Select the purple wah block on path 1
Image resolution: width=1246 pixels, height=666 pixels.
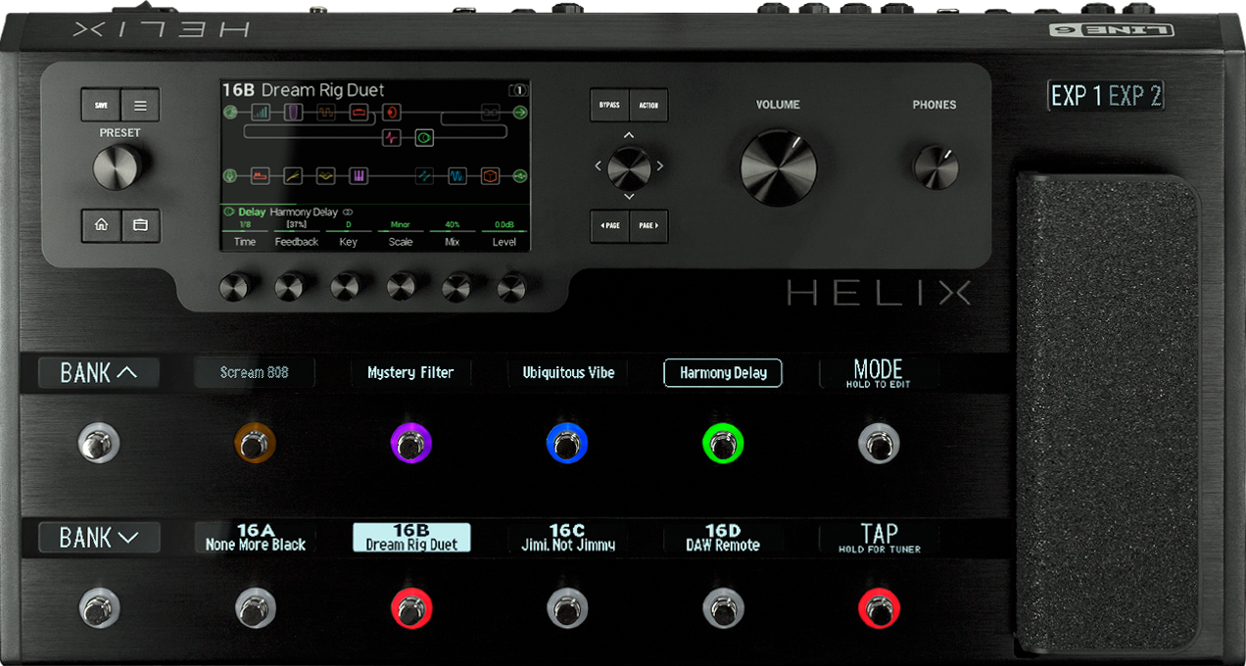click(293, 113)
